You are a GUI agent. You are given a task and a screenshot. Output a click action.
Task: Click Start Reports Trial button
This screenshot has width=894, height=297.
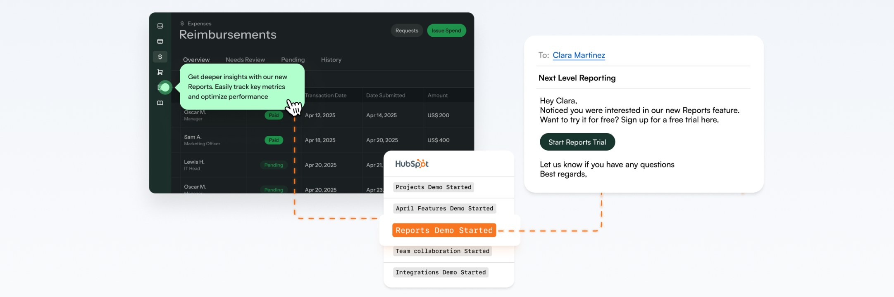click(577, 142)
